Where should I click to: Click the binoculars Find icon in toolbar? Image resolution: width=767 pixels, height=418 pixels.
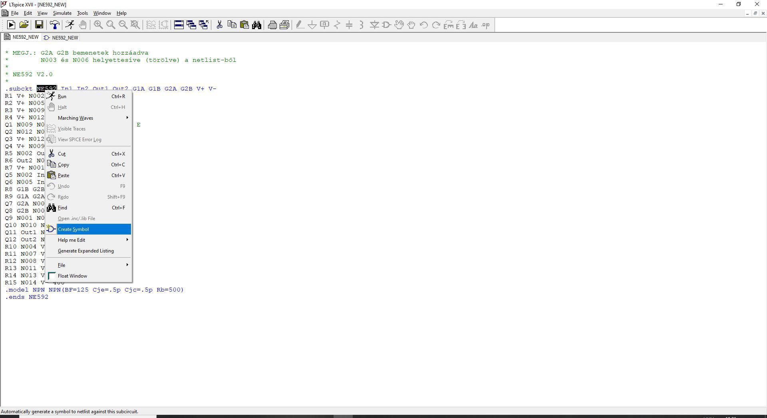[x=256, y=25]
